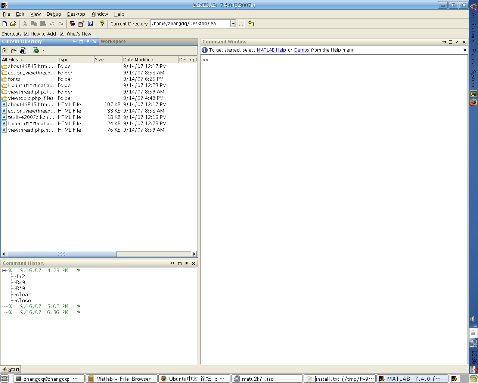Open the Profiler toolbar icon
The width and height of the screenshot is (478, 383).
coord(90,24)
